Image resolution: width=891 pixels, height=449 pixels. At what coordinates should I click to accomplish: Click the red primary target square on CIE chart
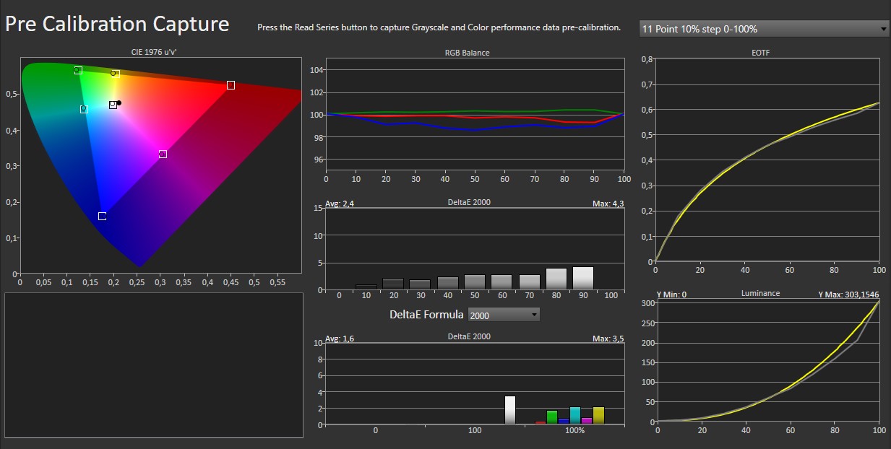click(231, 85)
